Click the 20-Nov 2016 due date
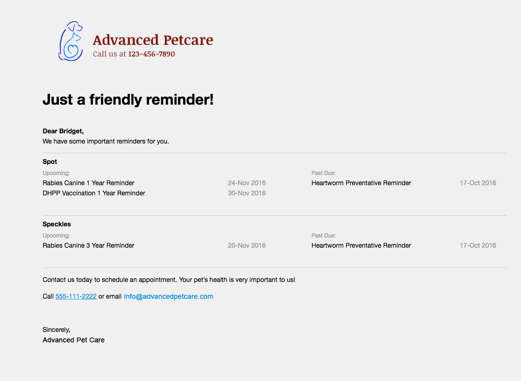Screen dimensions: 521x381 247,245
